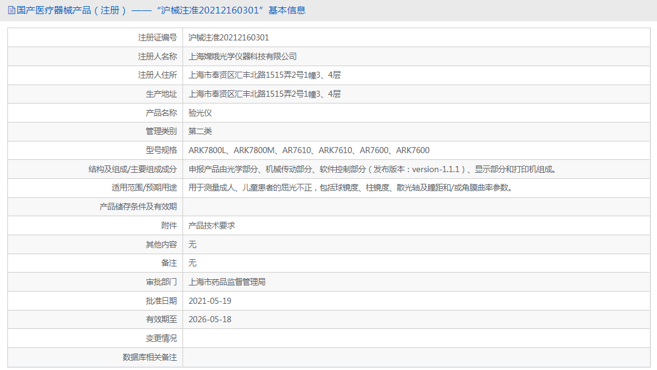Select the registration number value 沪械注准20212160301
Image resolution: width=657 pixels, height=370 pixels.
(229, 38)
